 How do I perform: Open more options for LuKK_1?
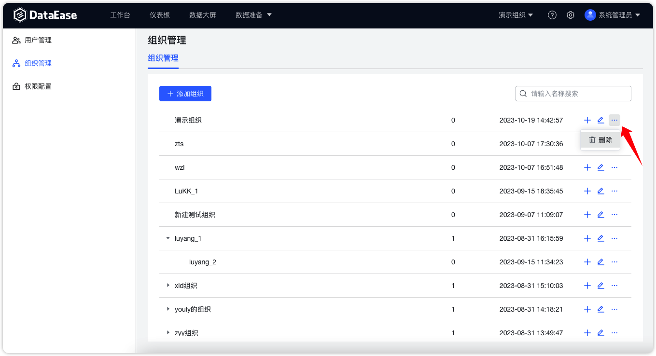point(614,191)
